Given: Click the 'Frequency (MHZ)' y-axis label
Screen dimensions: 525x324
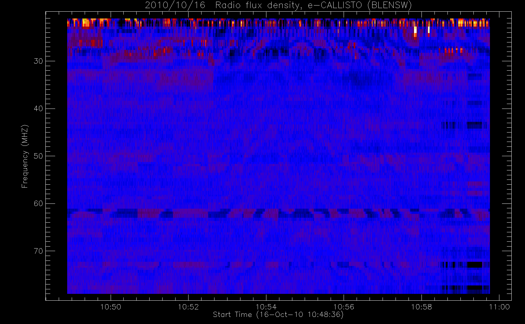Looking at the screenshot, I should [25, 156].
